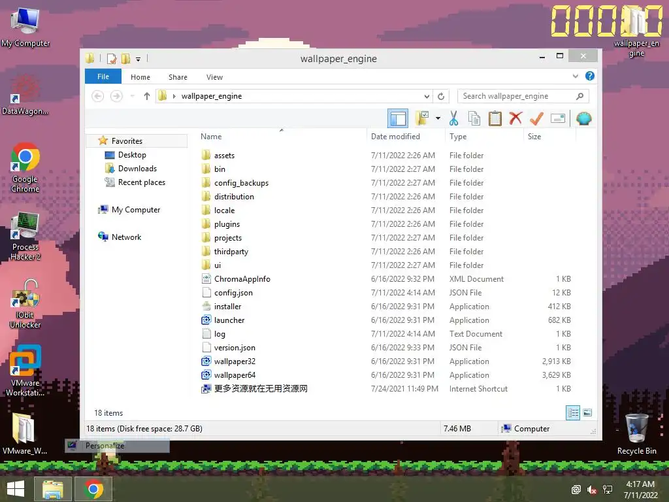
Task: Select the config.json file
Action: [x=233, y=292]
